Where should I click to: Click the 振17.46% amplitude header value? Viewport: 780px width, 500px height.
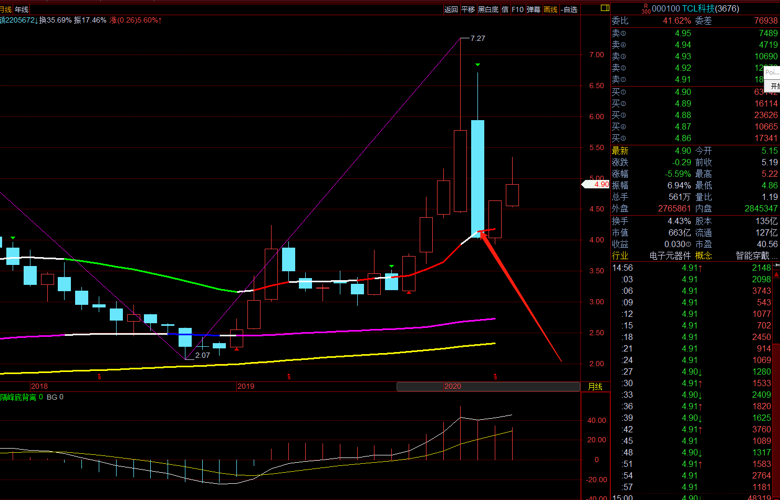[x=90, y=20]
